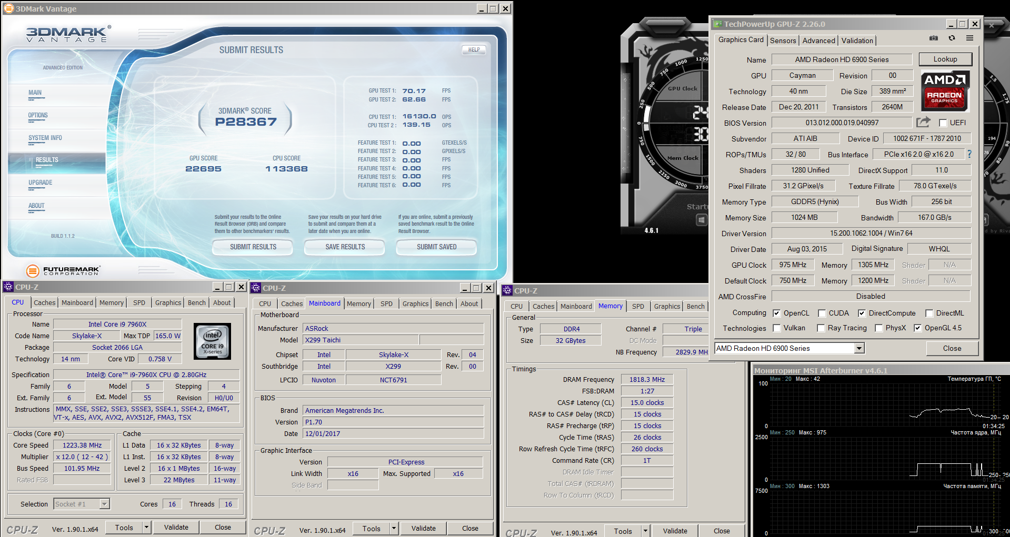Open MAIN in 3DMark sidebar
The image size is (1010, 537).
pyautogui.click(x=35, y=93)
